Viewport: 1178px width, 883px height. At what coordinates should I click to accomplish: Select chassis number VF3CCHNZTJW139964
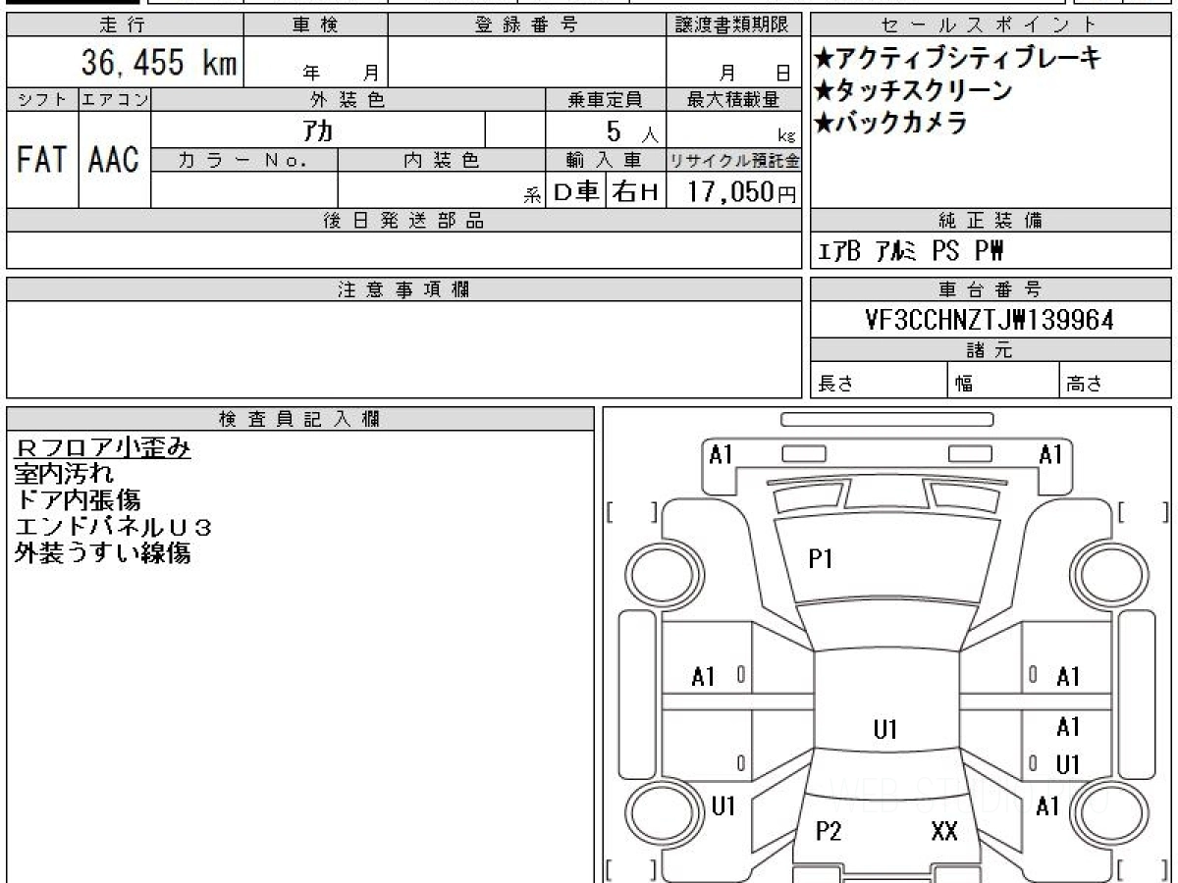[990, 320]
